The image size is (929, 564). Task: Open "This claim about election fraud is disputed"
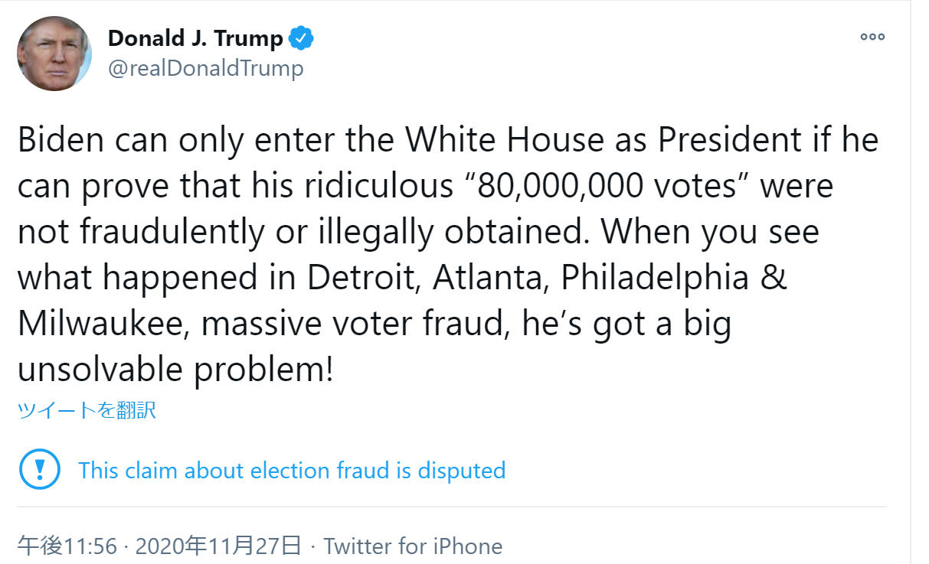tap(292, 469)
